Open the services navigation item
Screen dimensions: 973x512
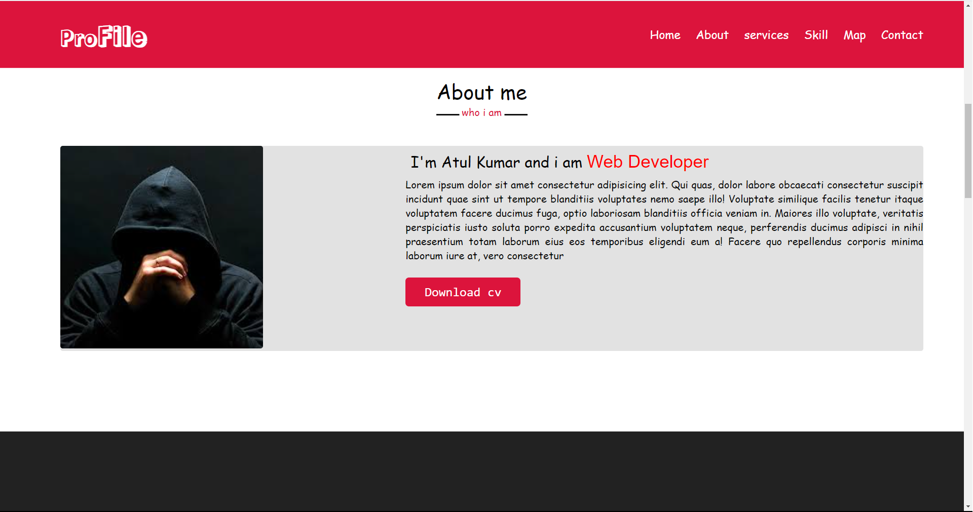(766, 35)
